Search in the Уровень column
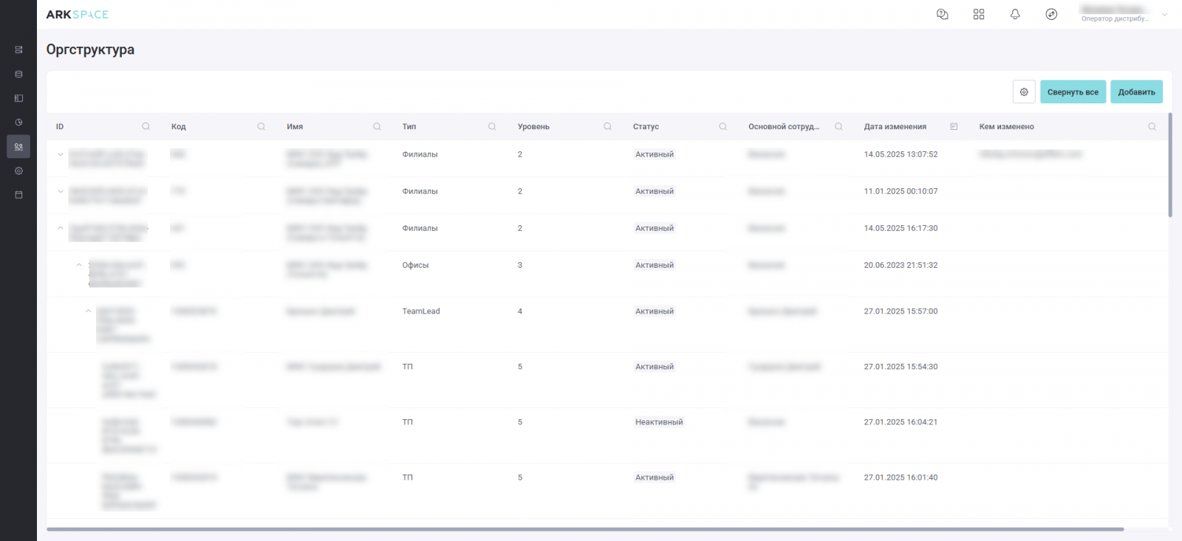 point(607,126)
